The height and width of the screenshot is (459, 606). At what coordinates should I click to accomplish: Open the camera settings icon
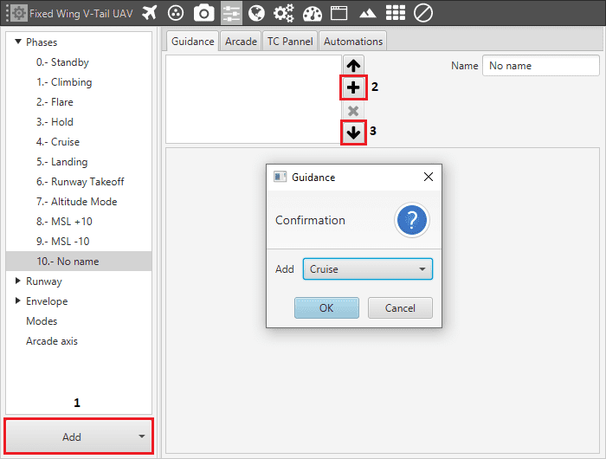[x=203, y=13]
